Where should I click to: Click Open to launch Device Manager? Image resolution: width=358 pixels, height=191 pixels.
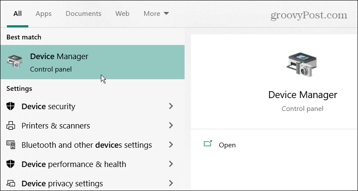click(227, 145)
